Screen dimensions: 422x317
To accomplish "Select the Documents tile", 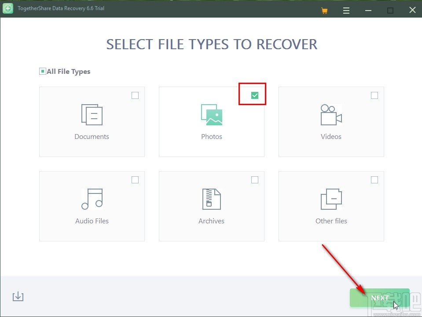I will tap(92, 121).
